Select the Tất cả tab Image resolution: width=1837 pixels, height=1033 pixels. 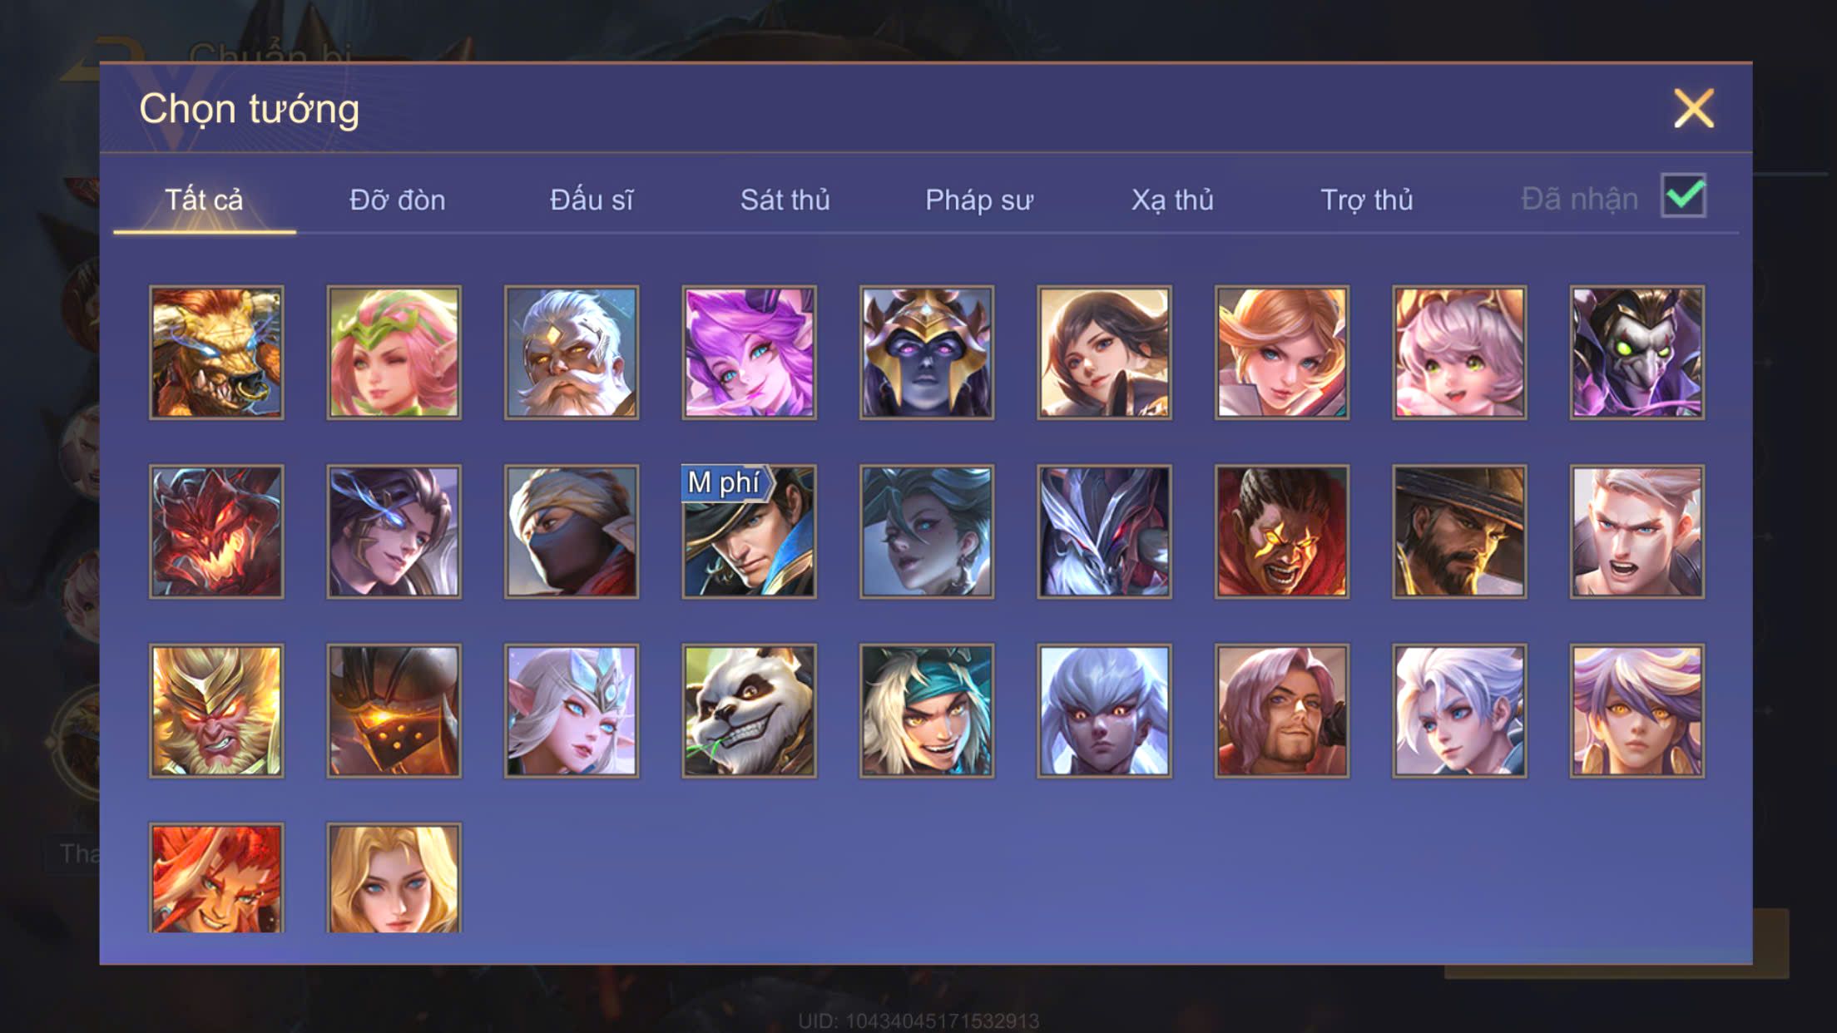coord(204,200)
